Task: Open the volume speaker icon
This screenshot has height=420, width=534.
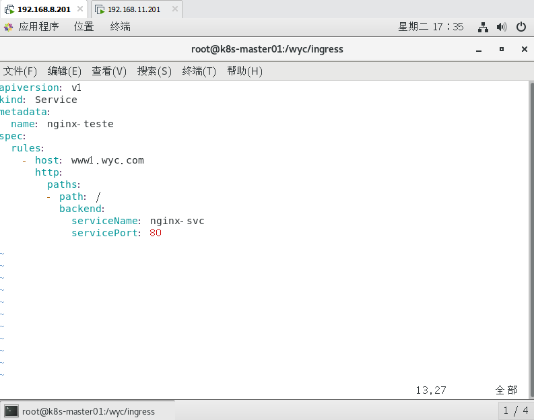Action: [x=502, y=27]
